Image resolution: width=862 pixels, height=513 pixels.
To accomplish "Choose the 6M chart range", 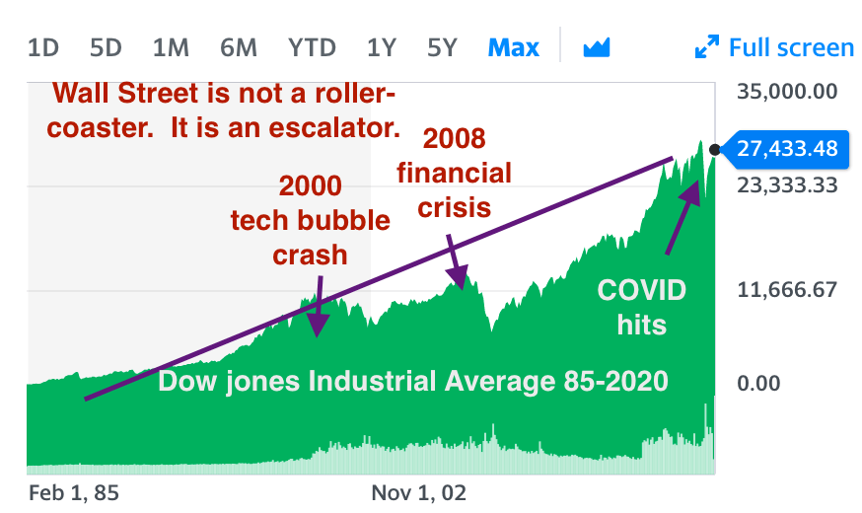I will click(x=239, y=47).
